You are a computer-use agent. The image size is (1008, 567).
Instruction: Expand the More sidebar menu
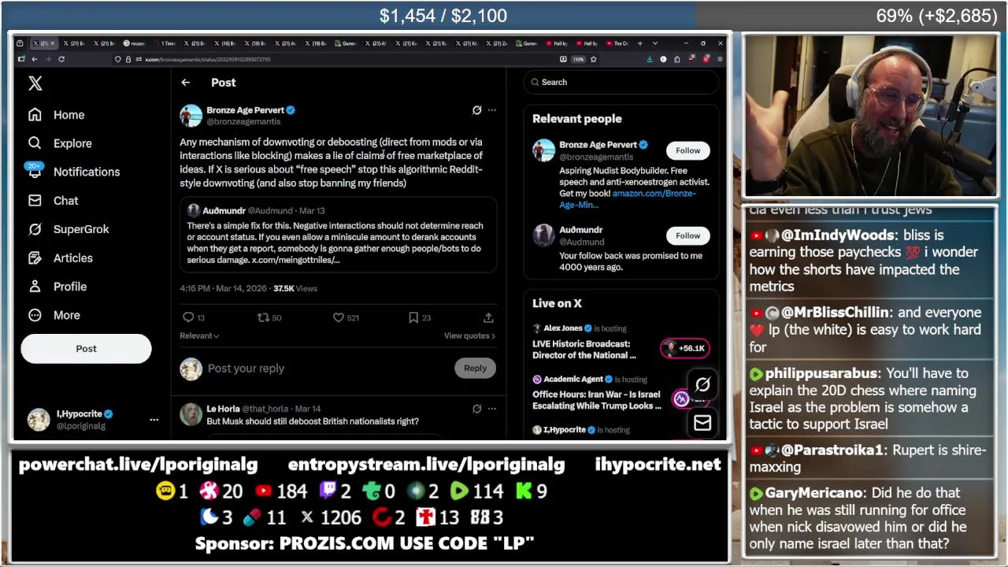coord(54,315)
